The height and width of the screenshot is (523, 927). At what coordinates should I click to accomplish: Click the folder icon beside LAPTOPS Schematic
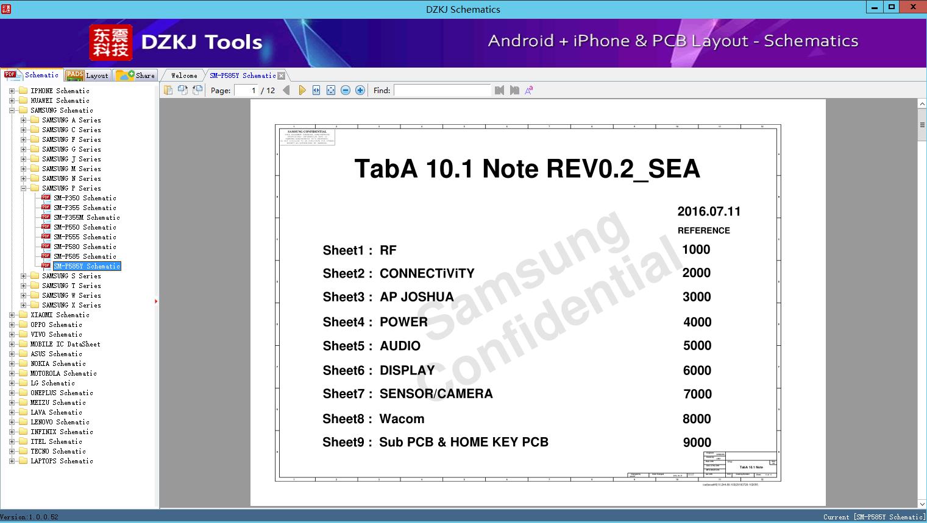coord(23,461)
